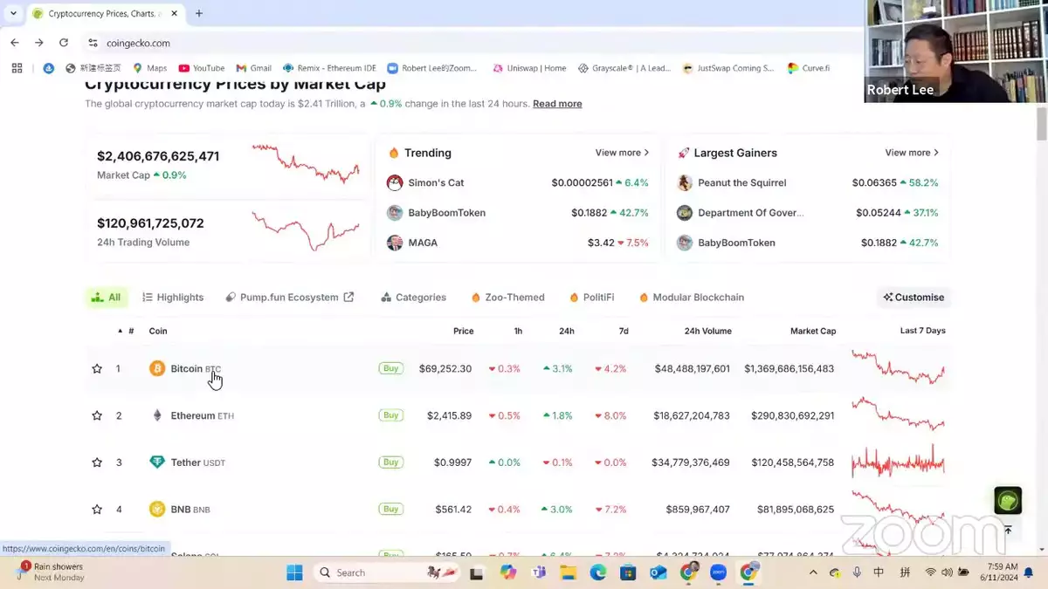Open the Uniswap | Home bookmark
The height and width of the screenshot is (589, 1048).
529,68
